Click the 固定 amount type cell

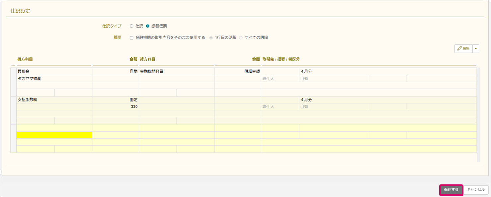tap(115, 99)
